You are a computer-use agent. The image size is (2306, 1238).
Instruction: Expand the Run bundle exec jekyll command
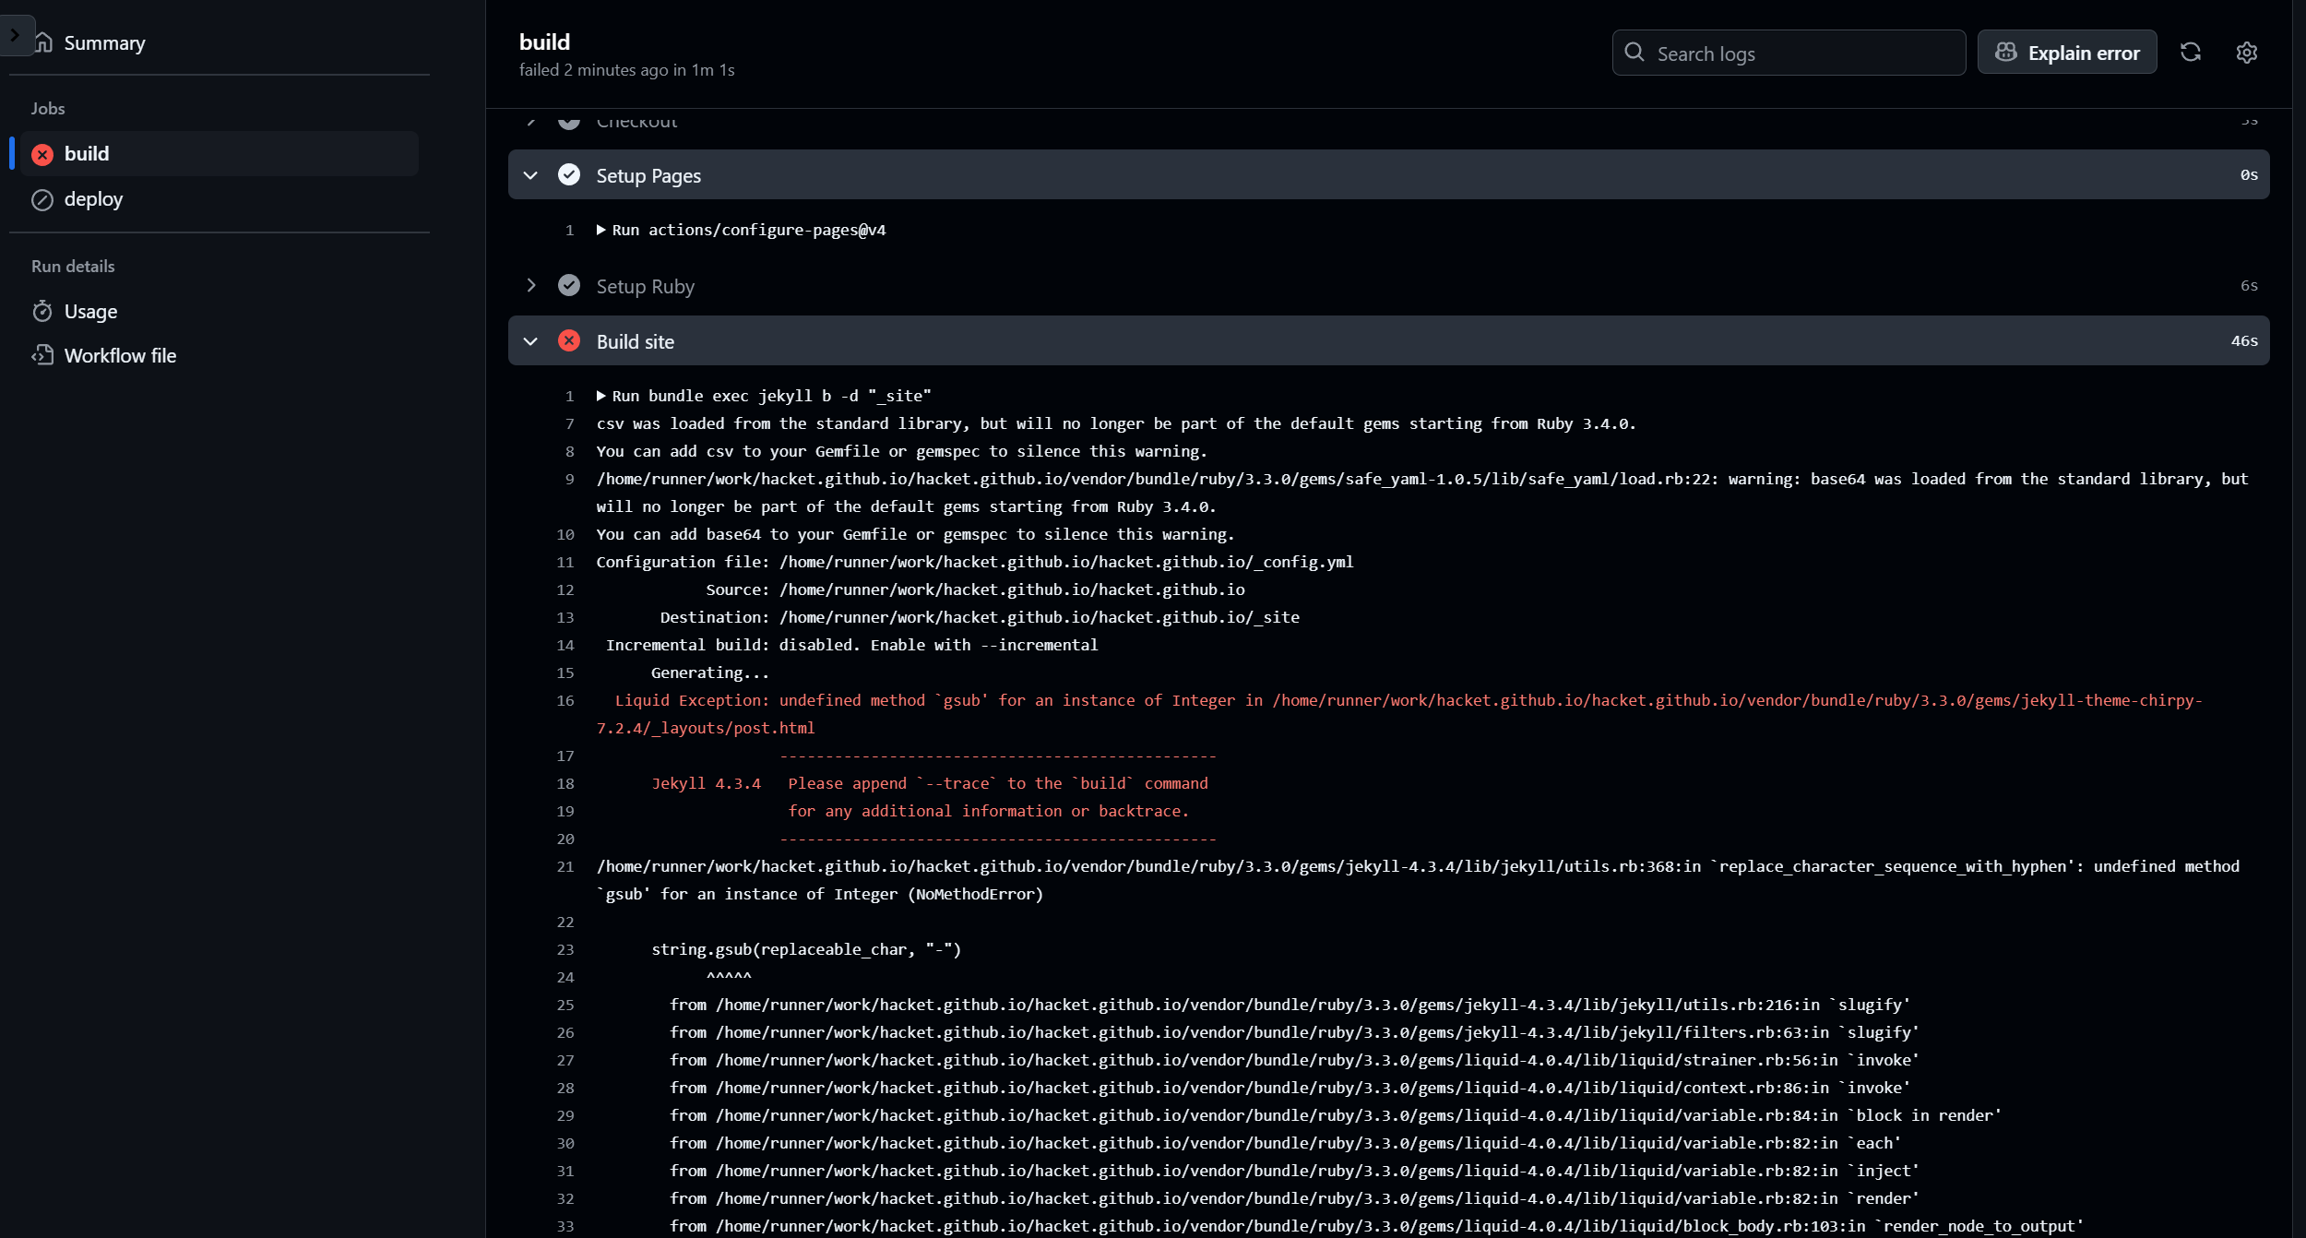pos(601,396)
